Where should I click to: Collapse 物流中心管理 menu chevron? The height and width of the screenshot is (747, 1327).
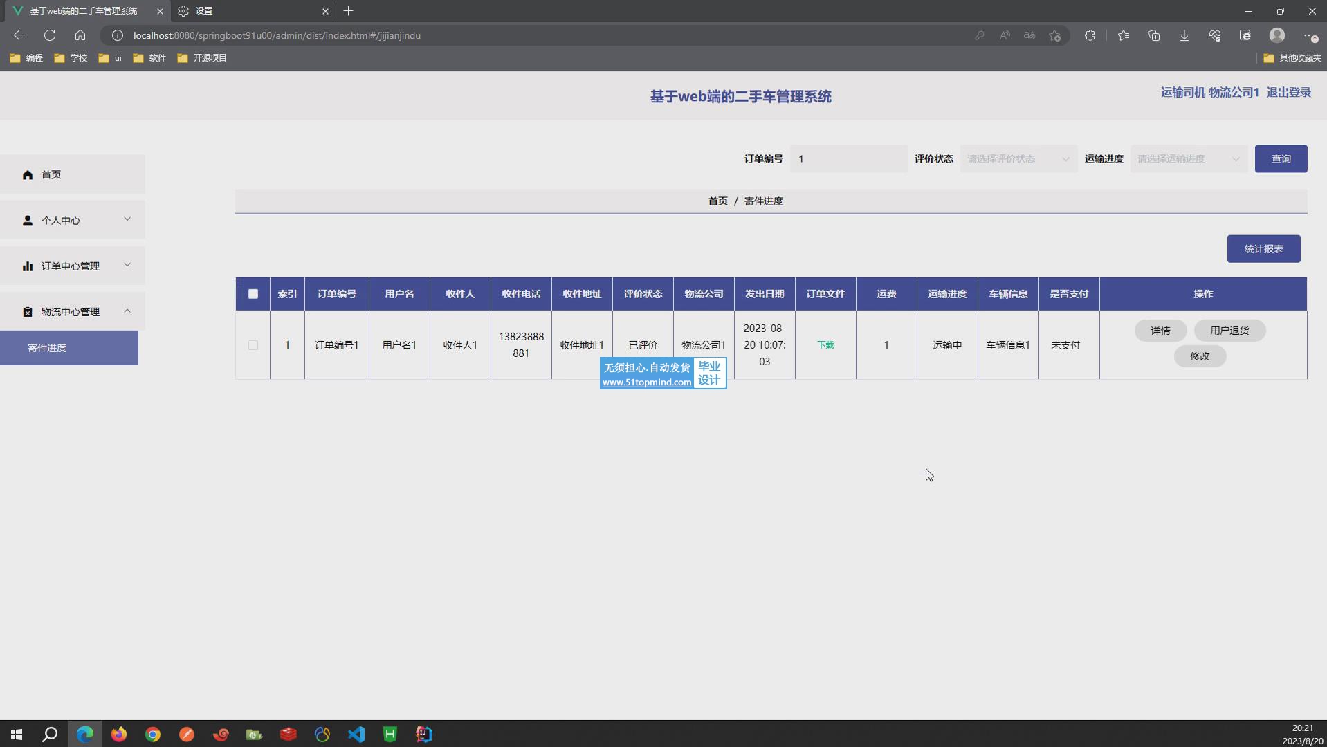[x=127, y=311]
